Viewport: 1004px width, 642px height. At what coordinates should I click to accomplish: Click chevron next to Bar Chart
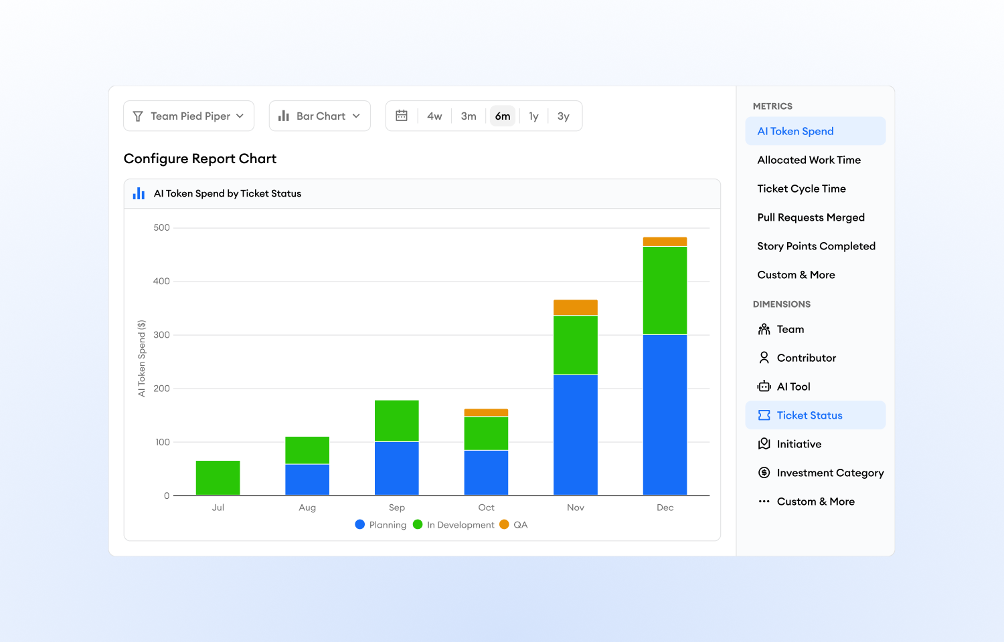(x=356, y=116)
